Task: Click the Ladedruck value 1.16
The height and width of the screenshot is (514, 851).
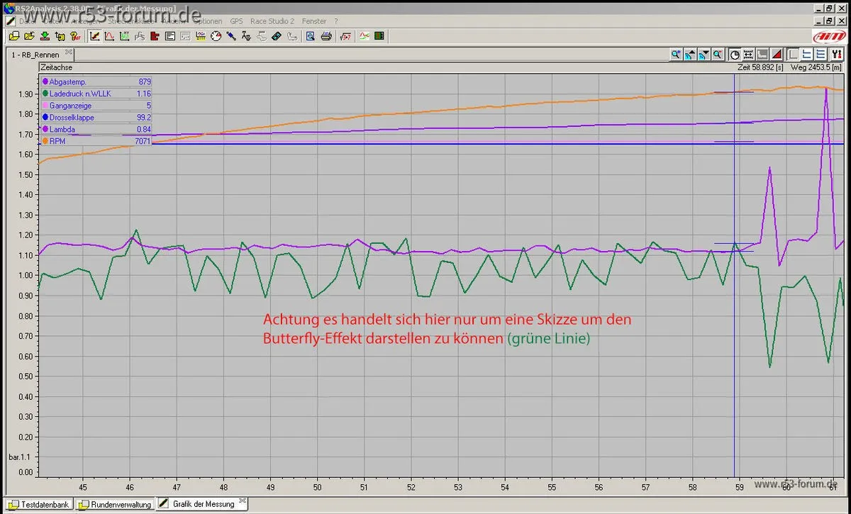Action: (144, 94)
